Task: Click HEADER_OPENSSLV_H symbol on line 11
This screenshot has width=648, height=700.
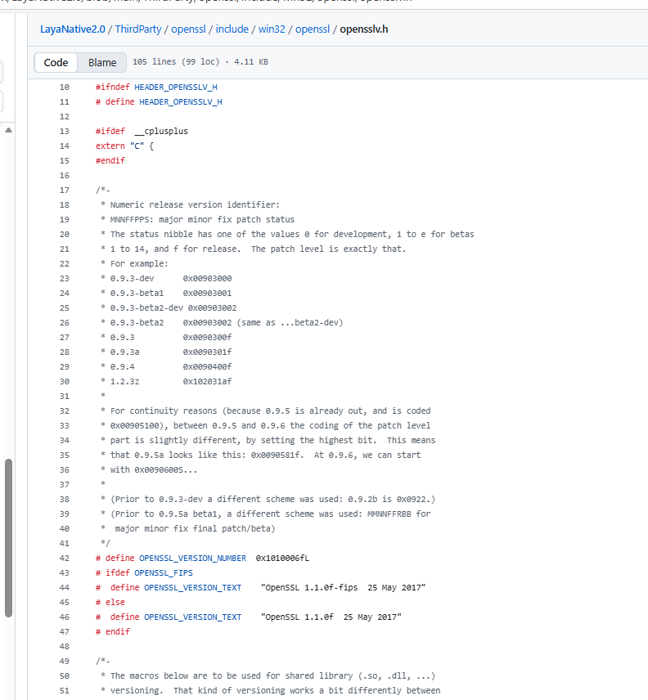Action: 180,101
